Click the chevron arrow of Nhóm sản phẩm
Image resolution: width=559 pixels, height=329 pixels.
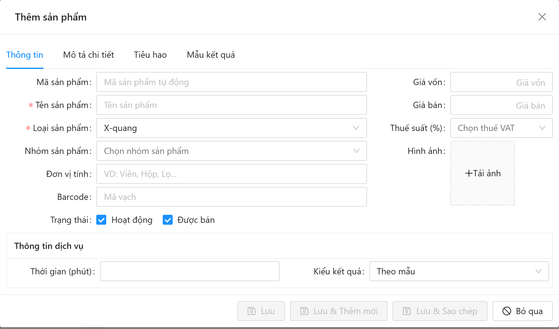tap(356, 151)
